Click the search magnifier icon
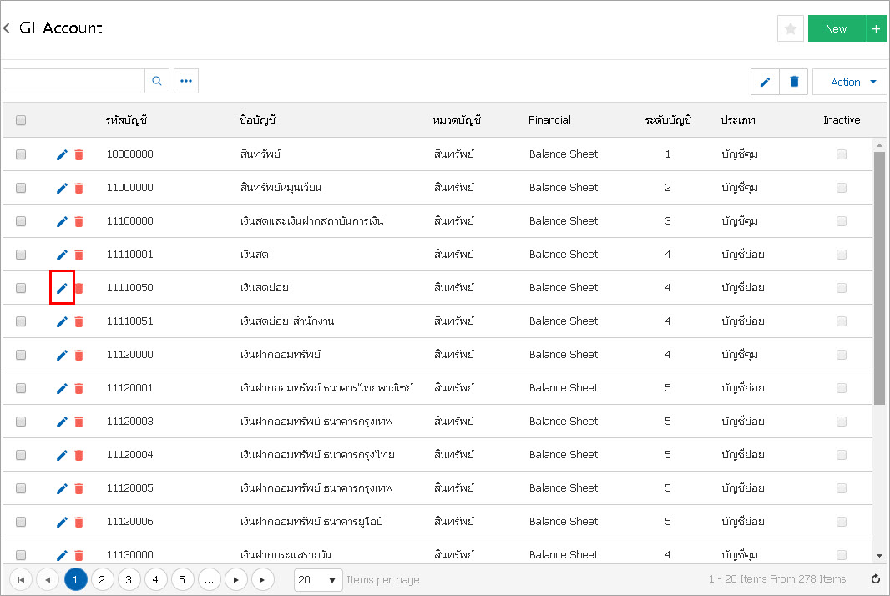 coord(157,81)
